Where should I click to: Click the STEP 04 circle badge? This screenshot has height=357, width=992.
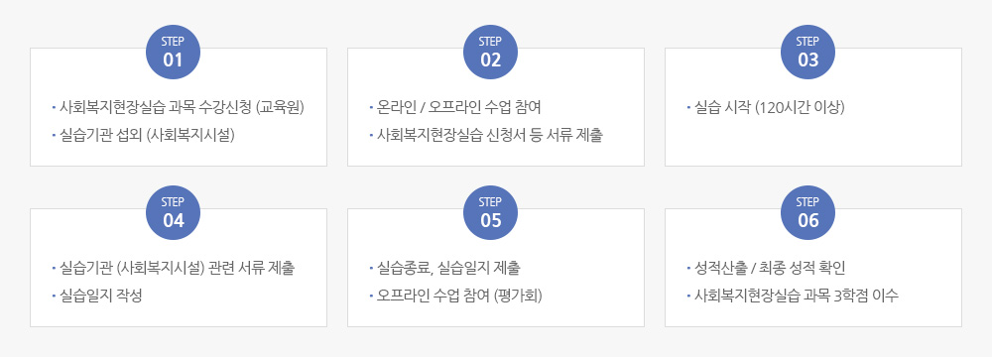[x=174, y=212]
